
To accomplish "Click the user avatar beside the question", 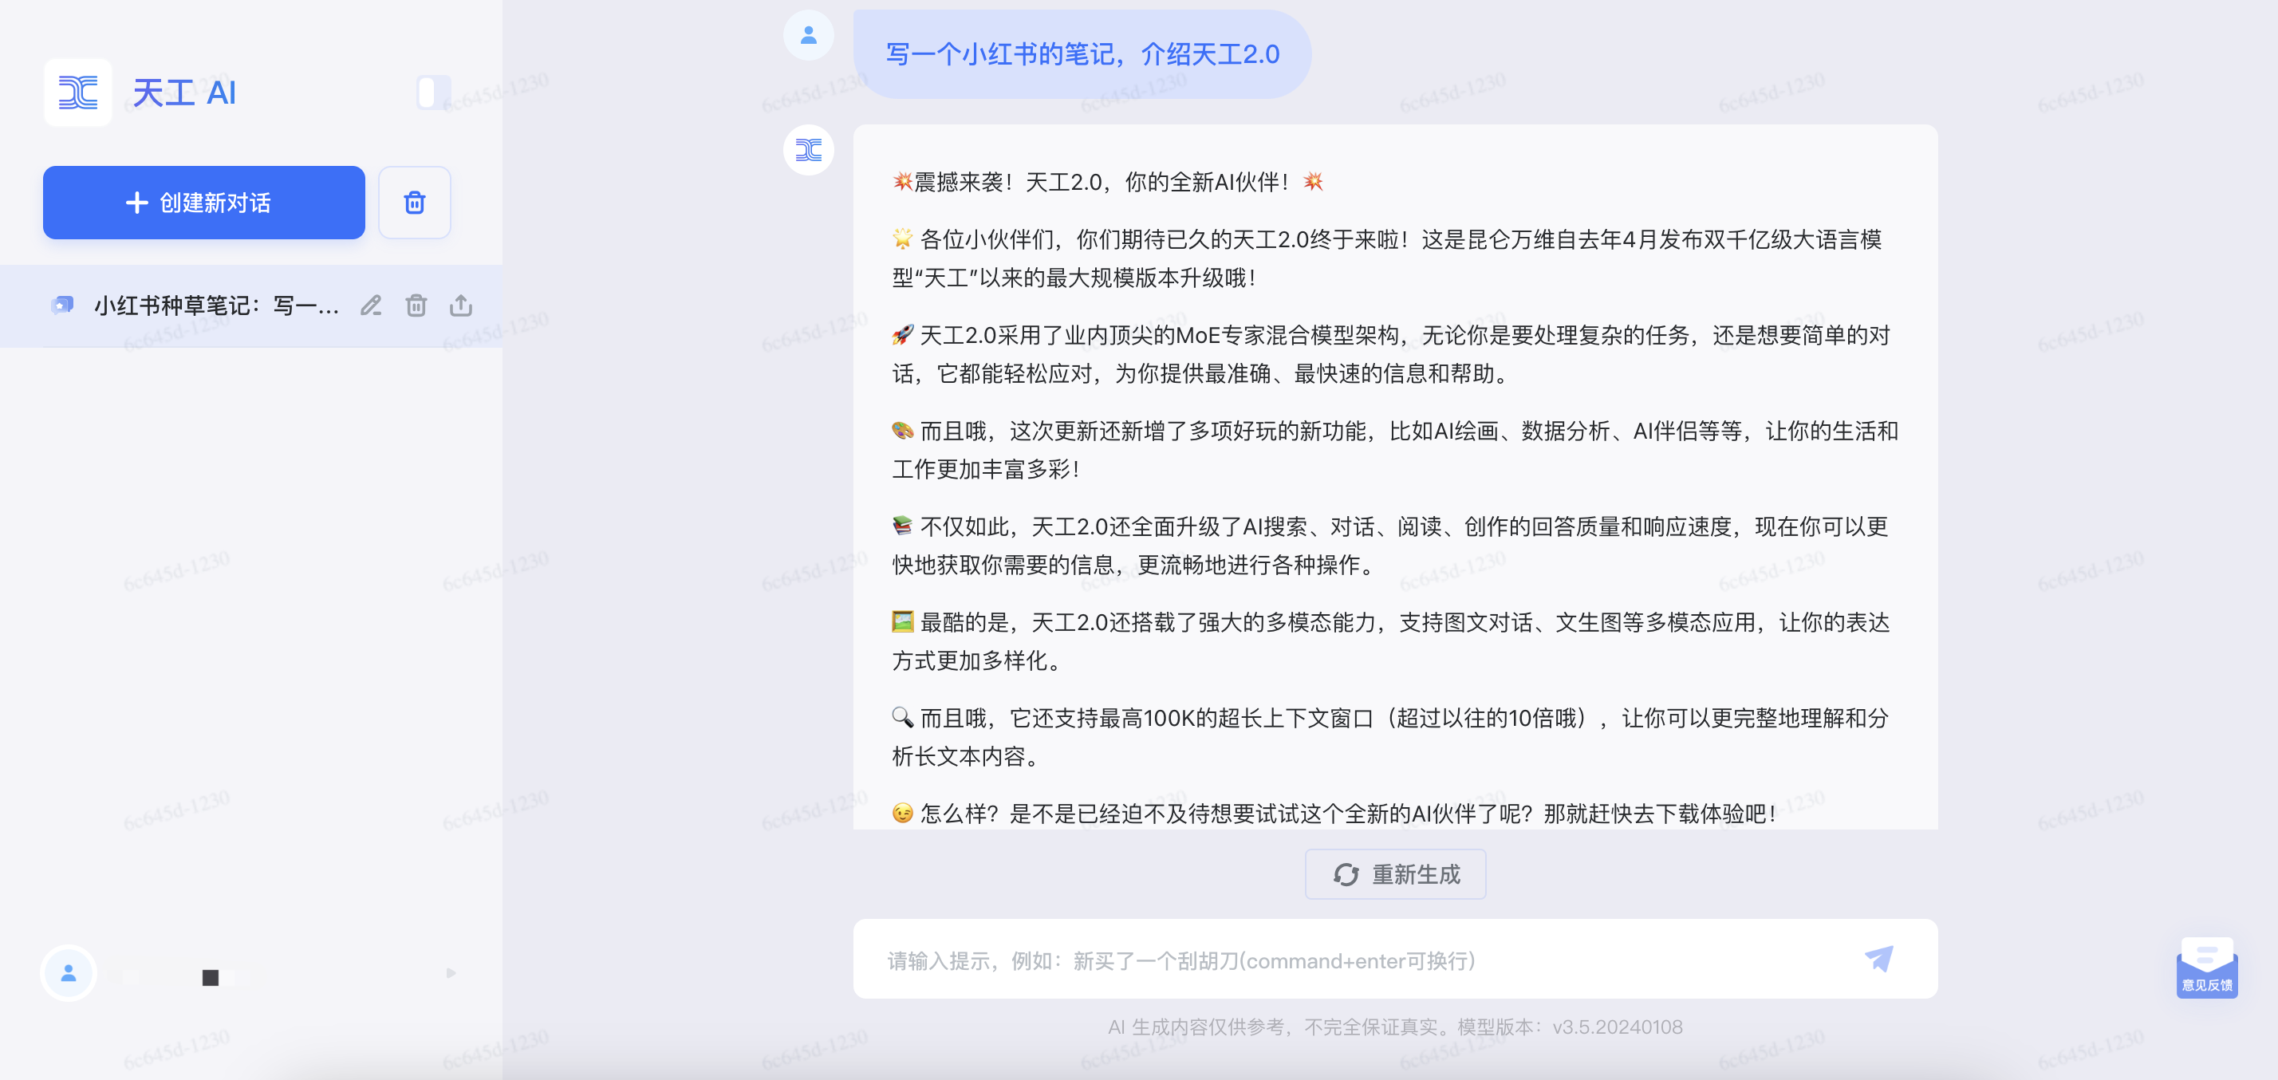I will 808,35.
